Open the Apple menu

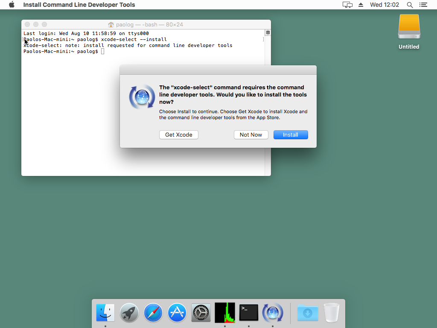(12, 5)
